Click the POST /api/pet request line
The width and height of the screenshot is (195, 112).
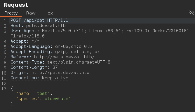tap(39, 20)
